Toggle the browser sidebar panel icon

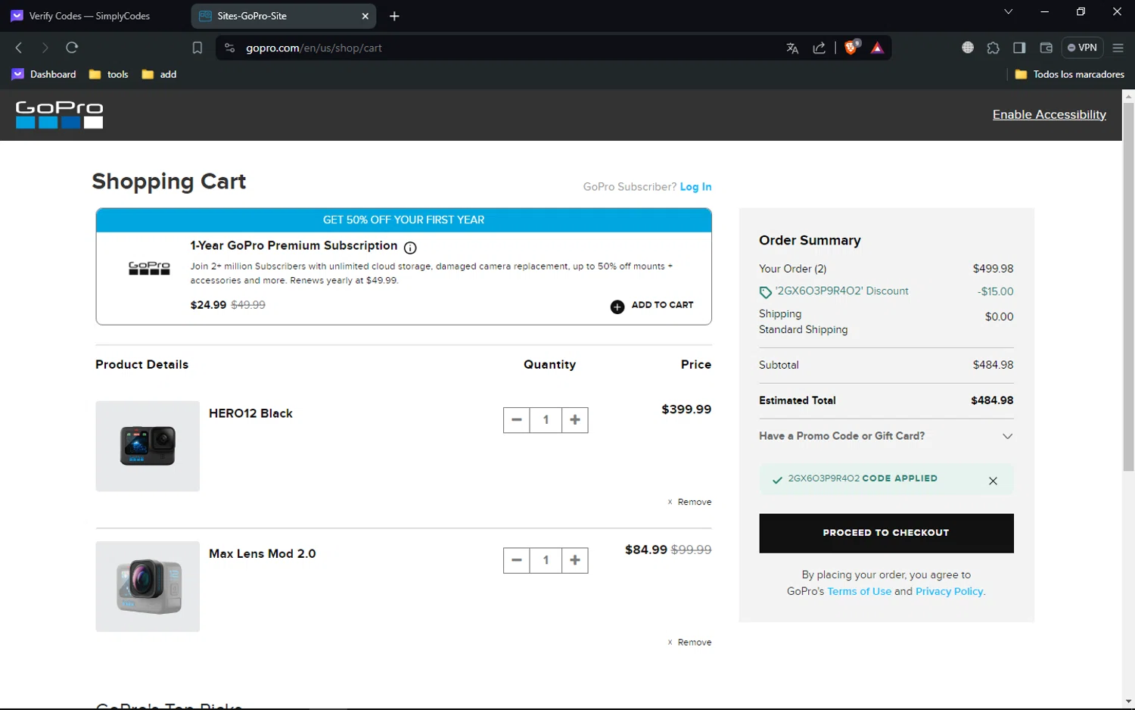coord(1019,48)
